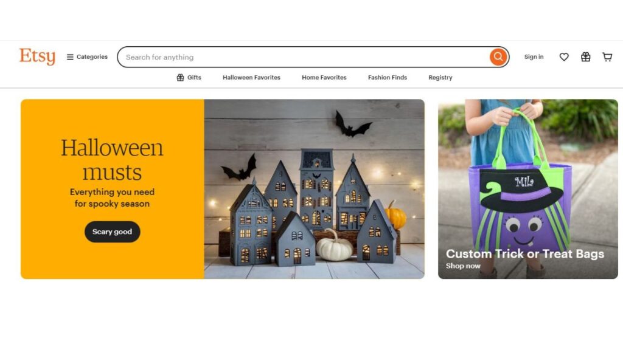The height and width of the screenshot is (350, 623).
Task: Click the Etsy logo
Action: (x=37, y=57)
